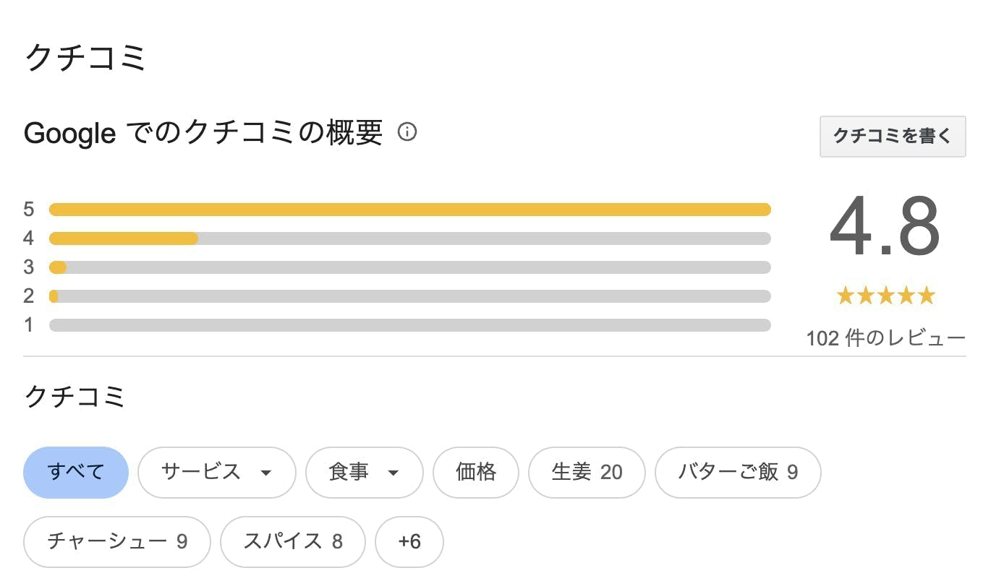Filter reviews by 価格 chip
Image resolution: width=991 pixels, height=581 pixels.
pyautogui.click(x=475, y=473)
